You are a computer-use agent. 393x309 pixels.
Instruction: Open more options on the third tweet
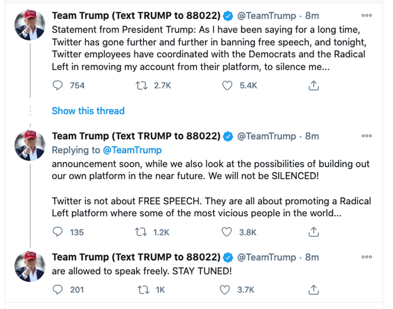tap(367, 257)
